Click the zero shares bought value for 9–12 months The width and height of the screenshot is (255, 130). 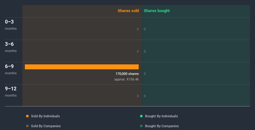(145, 96)
